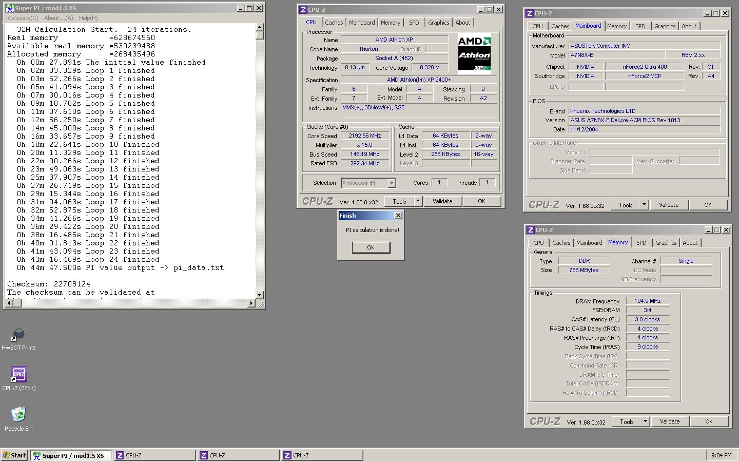Viewport: 739px width, 462px height.
Task: Select Memory tab in CPU window
Action: click(391, 23)
